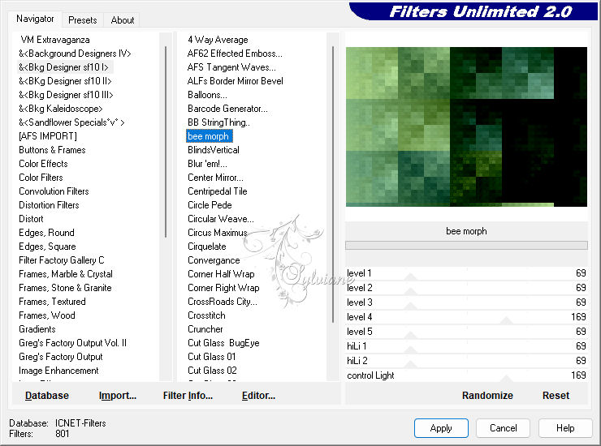Image resolution: width=601 pixels, height=446 pixels.
Task: Select Filter Factory Gallery C
Action: coord(62,260)
